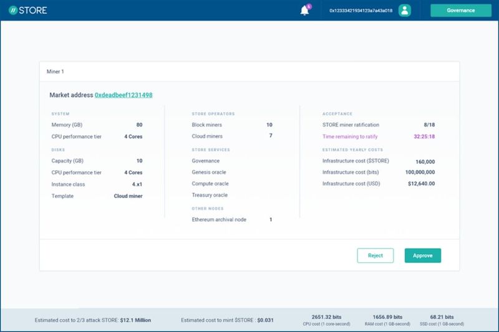The width and height of the screenshot is (499, 332).
Task: Open the user profile avatar icon
Action: point(405,10)
